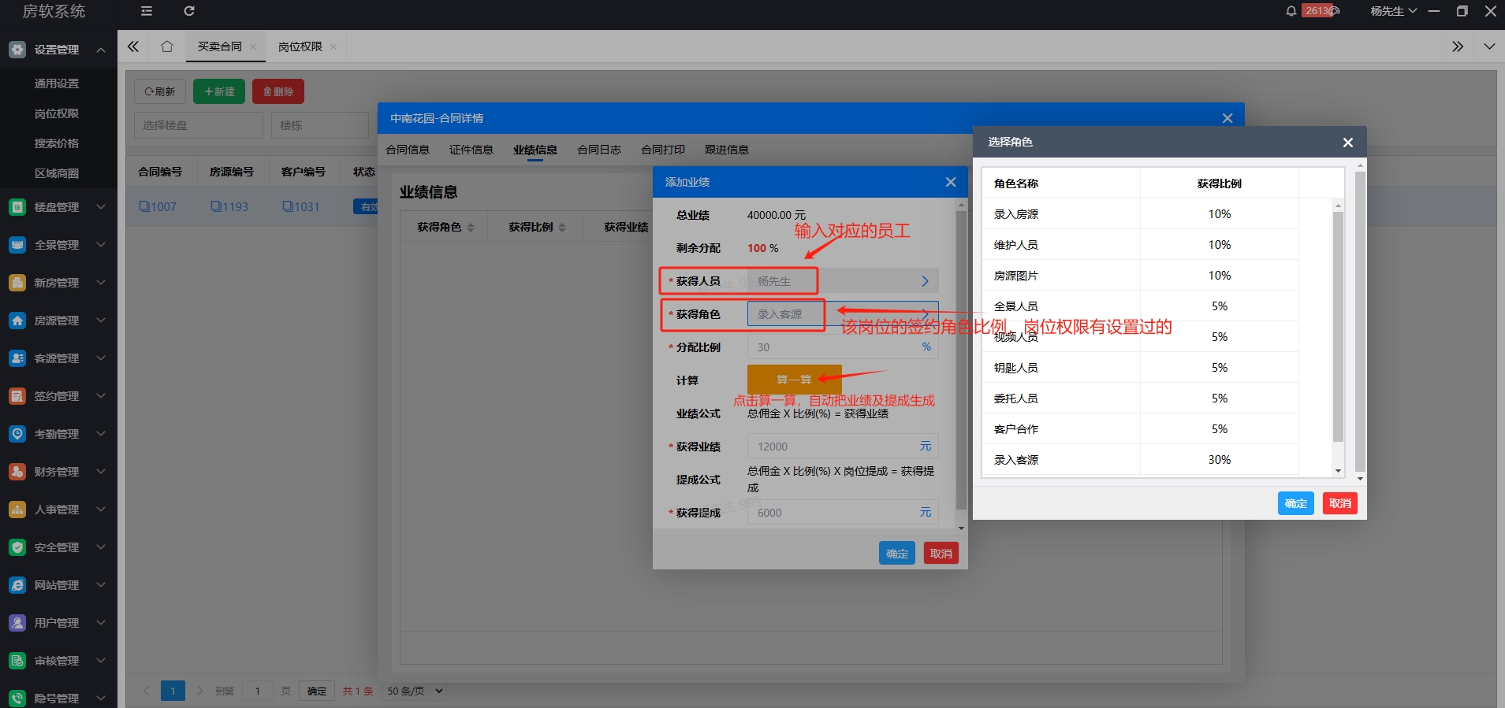
Task: Click tab bar scroll-right double arrow
Action: (1458, 46)
